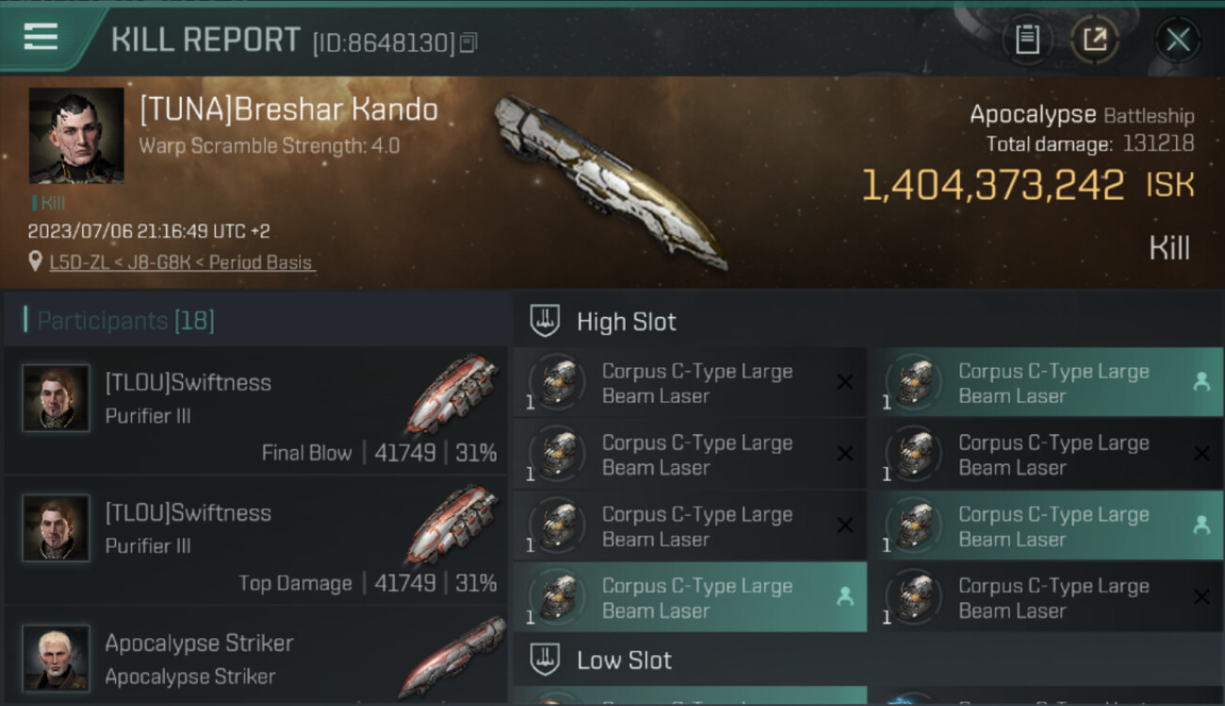
Task: Click the dropped-loot icon on bottom-left Beam Laser
Action: click(845, 597)
